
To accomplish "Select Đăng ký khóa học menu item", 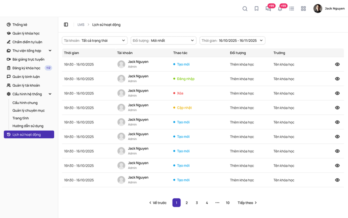I will click(26, 68).
